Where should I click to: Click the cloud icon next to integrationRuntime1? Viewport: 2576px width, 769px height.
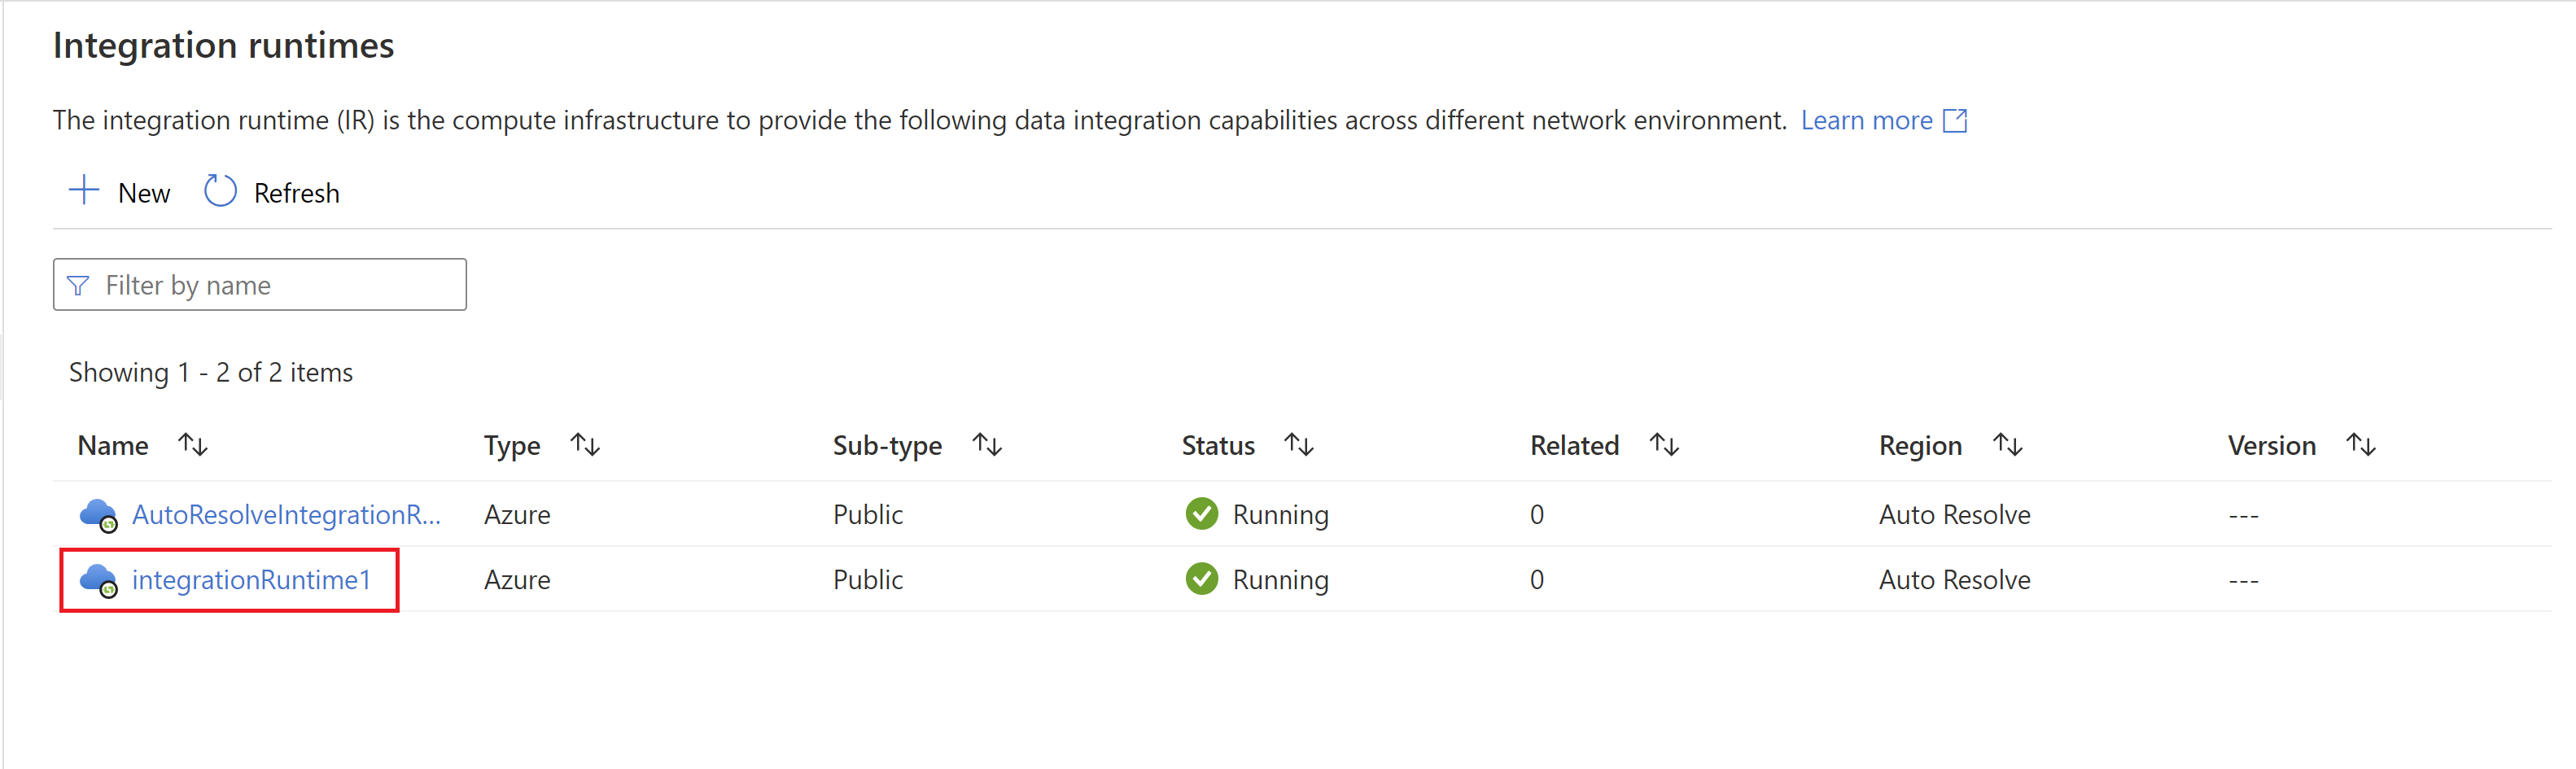(x=98, y=580)
